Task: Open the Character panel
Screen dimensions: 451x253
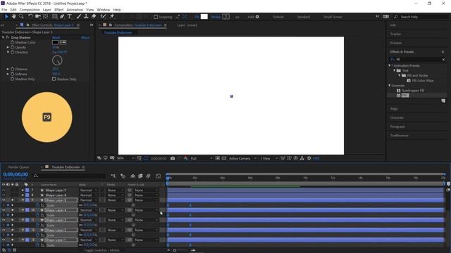Action: point(397,117)
